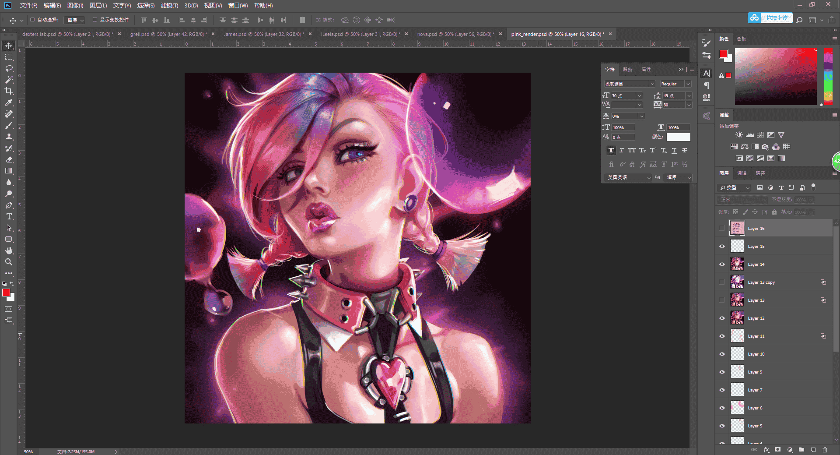Hide Layer 15 using eye icon
The image size is (840, 455).
[x=722, y=247]
